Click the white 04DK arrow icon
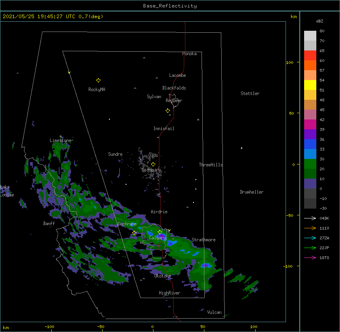 tap(310, 218)
